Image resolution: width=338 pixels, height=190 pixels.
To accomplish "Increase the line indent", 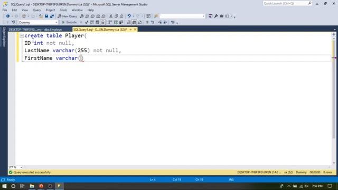I will click(165, 22).
